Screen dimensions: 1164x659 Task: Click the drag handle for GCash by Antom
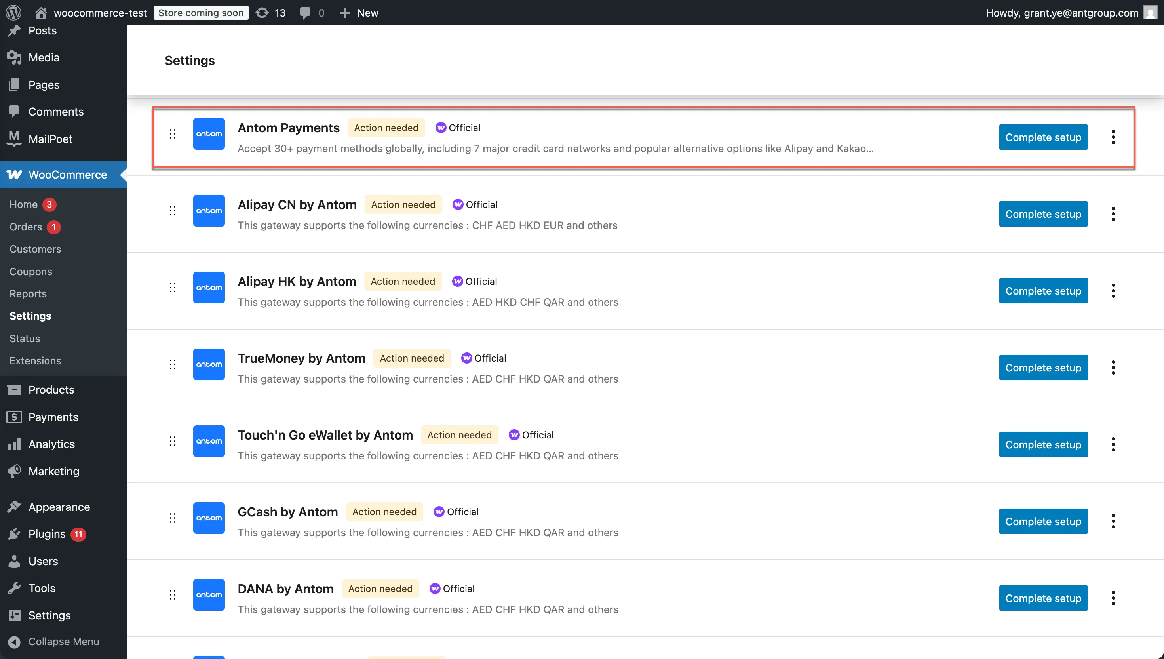pyautogui.click(x=172, y=518)
